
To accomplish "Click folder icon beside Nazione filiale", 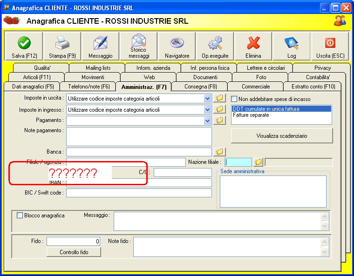I will tap(258, 162).
